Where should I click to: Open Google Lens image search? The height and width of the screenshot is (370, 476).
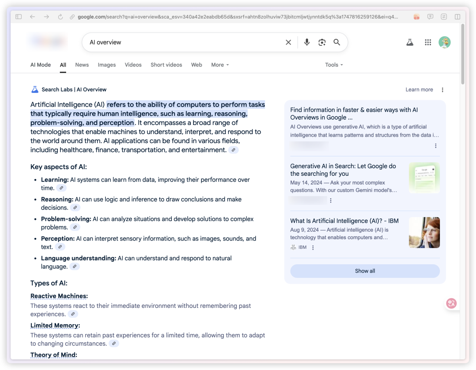pyautogui.click(x=322, y=42)
